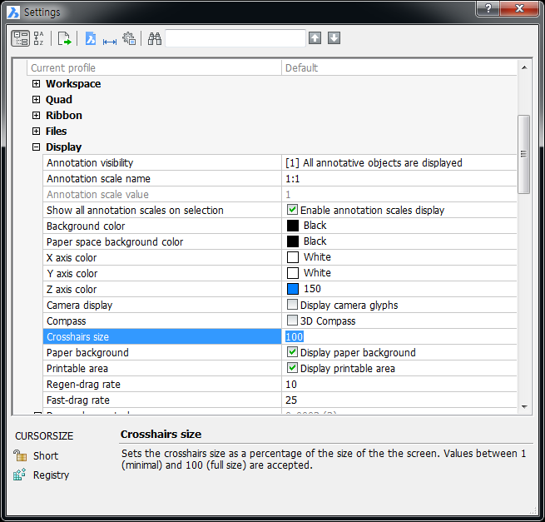Select the Fast-drag rate row label
The image size is (545, 522).
point(78,400)
